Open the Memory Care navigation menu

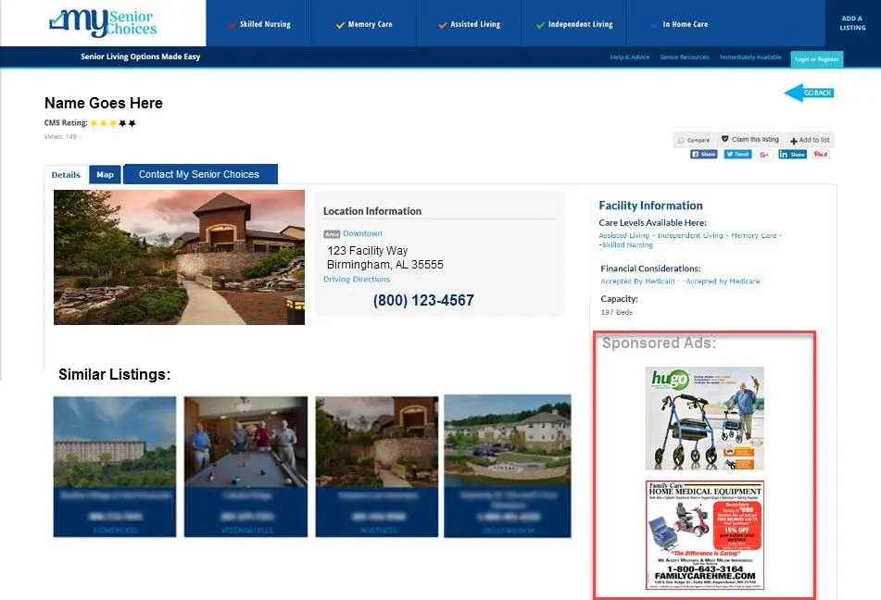coord(366,22)
